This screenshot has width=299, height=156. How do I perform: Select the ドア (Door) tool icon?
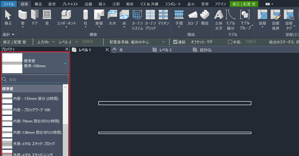(35, 15)
